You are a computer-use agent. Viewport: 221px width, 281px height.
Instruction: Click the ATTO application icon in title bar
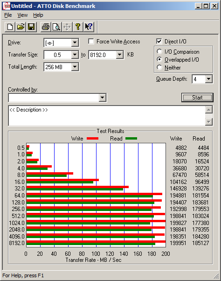pos(7,6)
